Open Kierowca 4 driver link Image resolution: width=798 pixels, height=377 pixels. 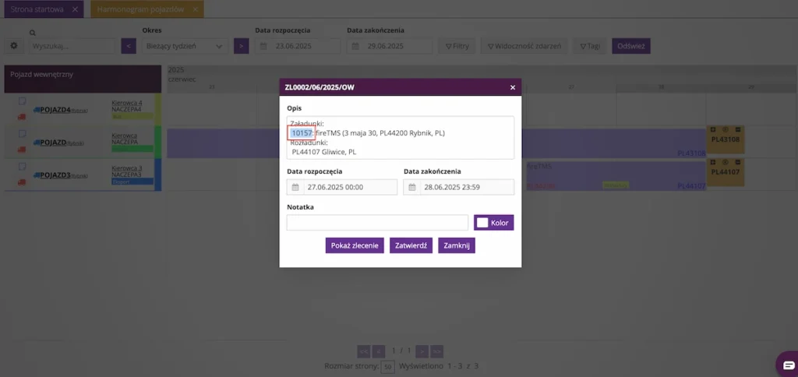coord(127,103)
